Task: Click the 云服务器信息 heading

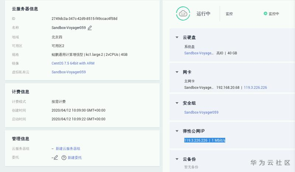Action: pyautogui.click(x=25, y=9)
